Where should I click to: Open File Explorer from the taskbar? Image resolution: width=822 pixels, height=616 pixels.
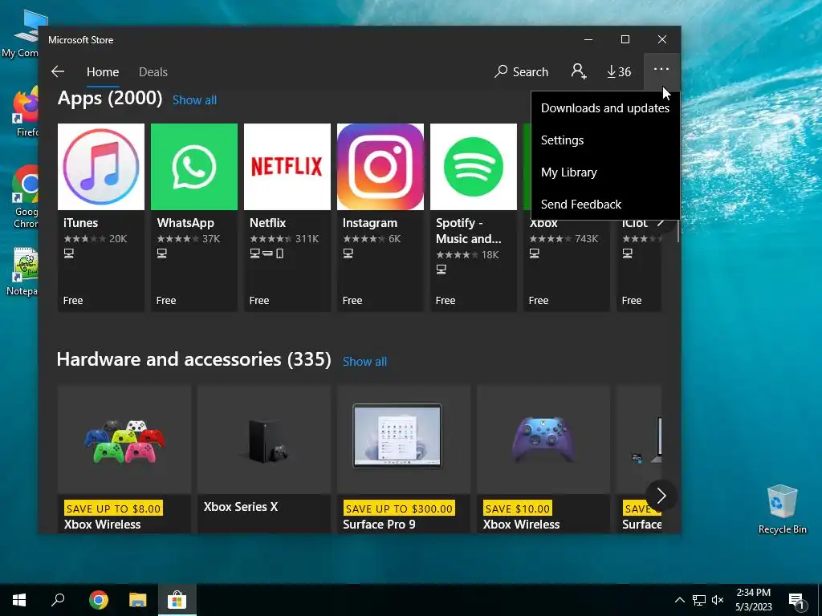click(x=138, y=600)
